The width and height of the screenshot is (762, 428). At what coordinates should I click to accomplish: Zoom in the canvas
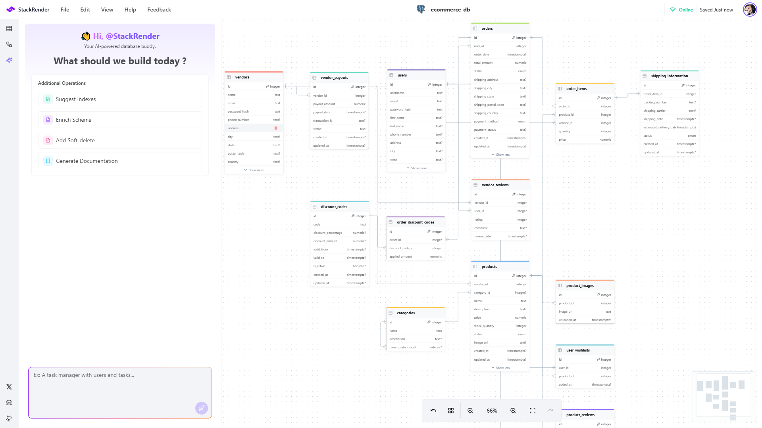pyautogui.click(x=513, y=411)
